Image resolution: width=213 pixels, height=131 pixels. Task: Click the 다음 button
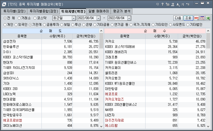[x=178, y=18]
